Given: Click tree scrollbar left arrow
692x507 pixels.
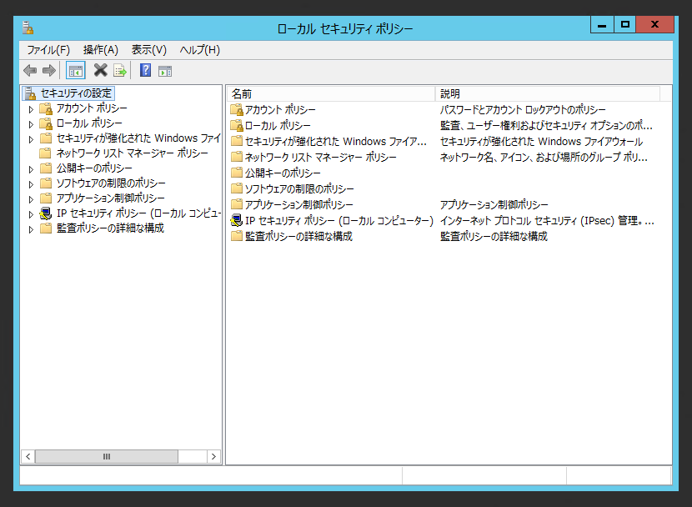Looking at the screenshot, I should point(28,456).
